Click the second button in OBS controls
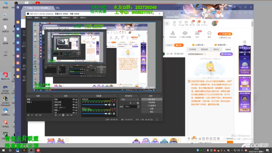The image size is (272, 153). 152,103
